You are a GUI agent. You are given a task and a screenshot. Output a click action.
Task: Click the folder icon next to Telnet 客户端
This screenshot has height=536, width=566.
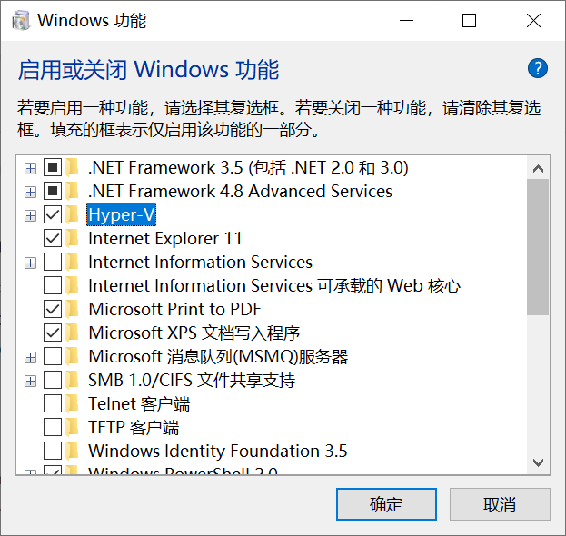(x=74, y=404)
